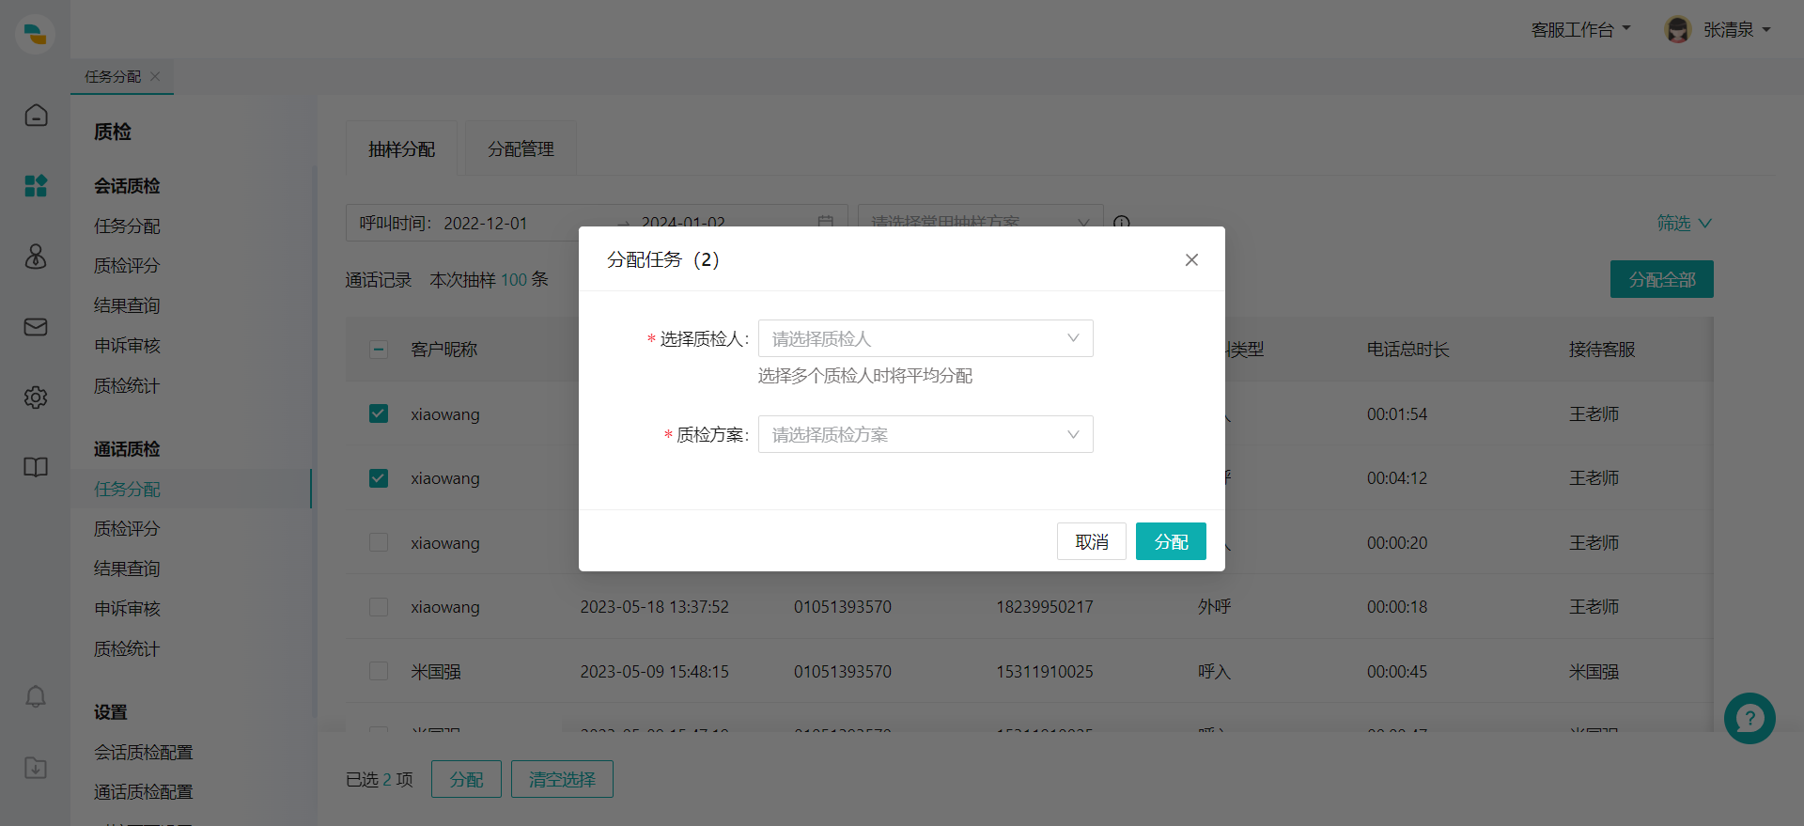Image resolution: width=1804 pixels, height=826 pixels.
Task: Check the 米国强 row checkbox
Action: 379,671
